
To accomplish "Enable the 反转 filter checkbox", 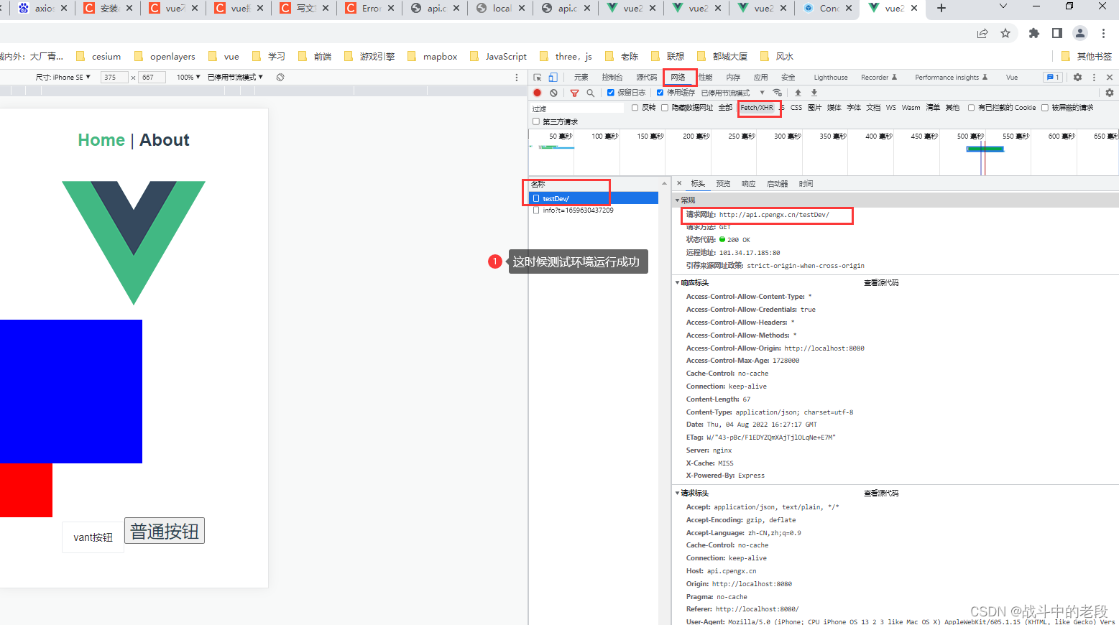I will (x=635, y=108).
